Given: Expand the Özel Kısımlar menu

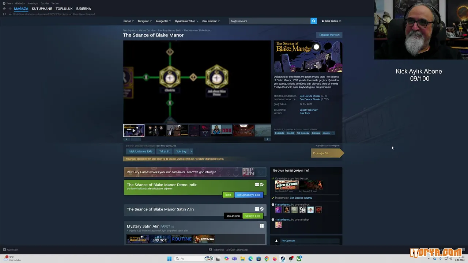Looking at the screenshot, I should 211,21.
